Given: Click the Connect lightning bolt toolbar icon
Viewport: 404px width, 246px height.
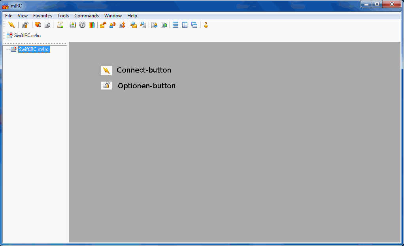Looking at the screenshot, I should click(x=11, y=25).
